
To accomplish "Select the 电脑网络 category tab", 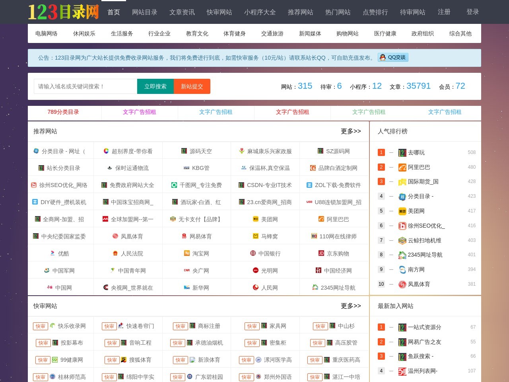I will pyautogui.click(x=47, y=33).
